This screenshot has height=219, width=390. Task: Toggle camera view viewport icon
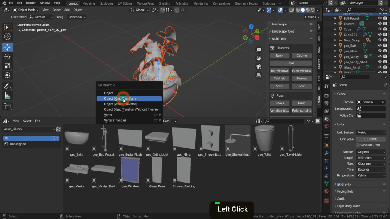pyautogui.click(x=259, y=67)
